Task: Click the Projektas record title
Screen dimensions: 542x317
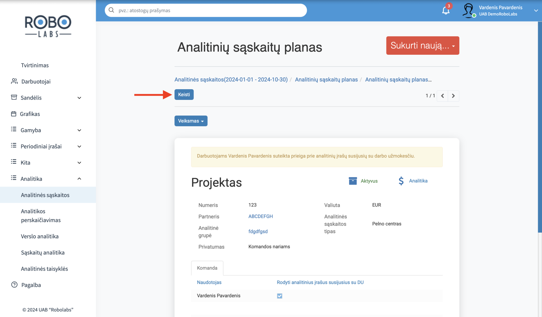Action: coord(216,183)
